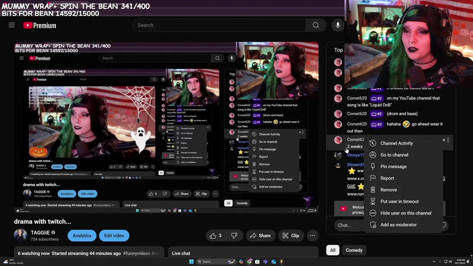Open Copilot from the taskbar
This screenshot has width=473, height=266.
pos(241,262)
